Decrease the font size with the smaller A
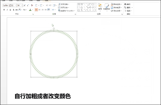 [28, 6]
